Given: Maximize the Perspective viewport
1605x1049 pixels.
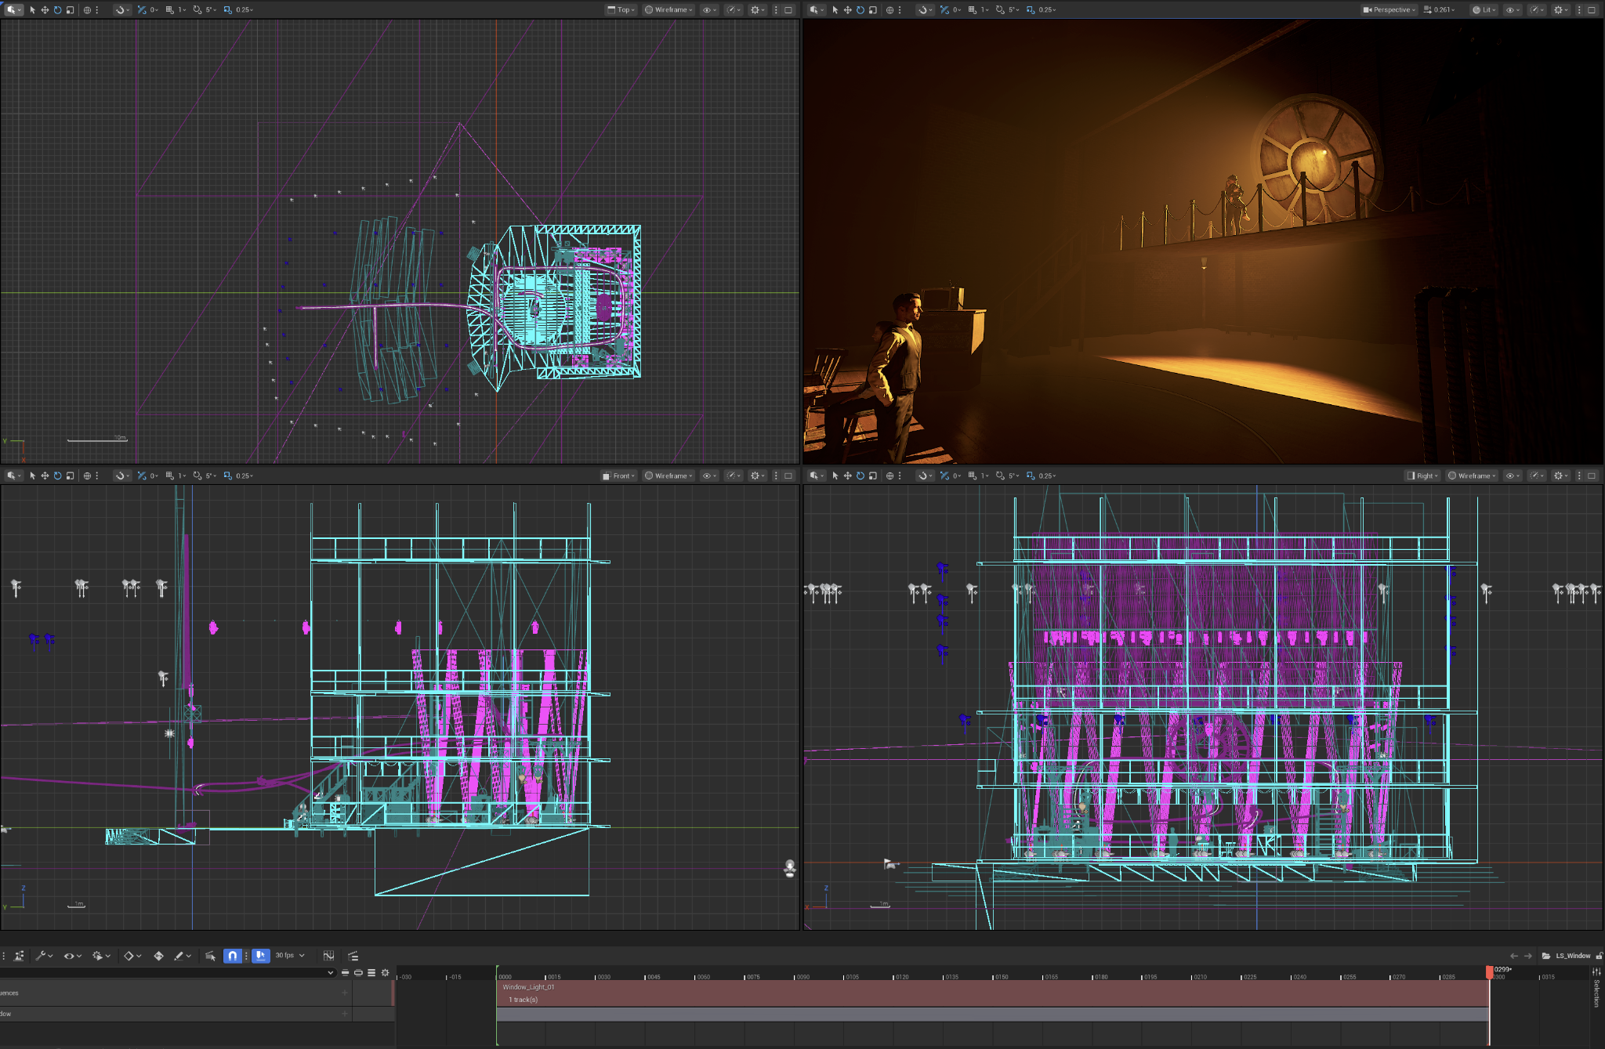Looking at the screenshot, I should coord(1592,10).
